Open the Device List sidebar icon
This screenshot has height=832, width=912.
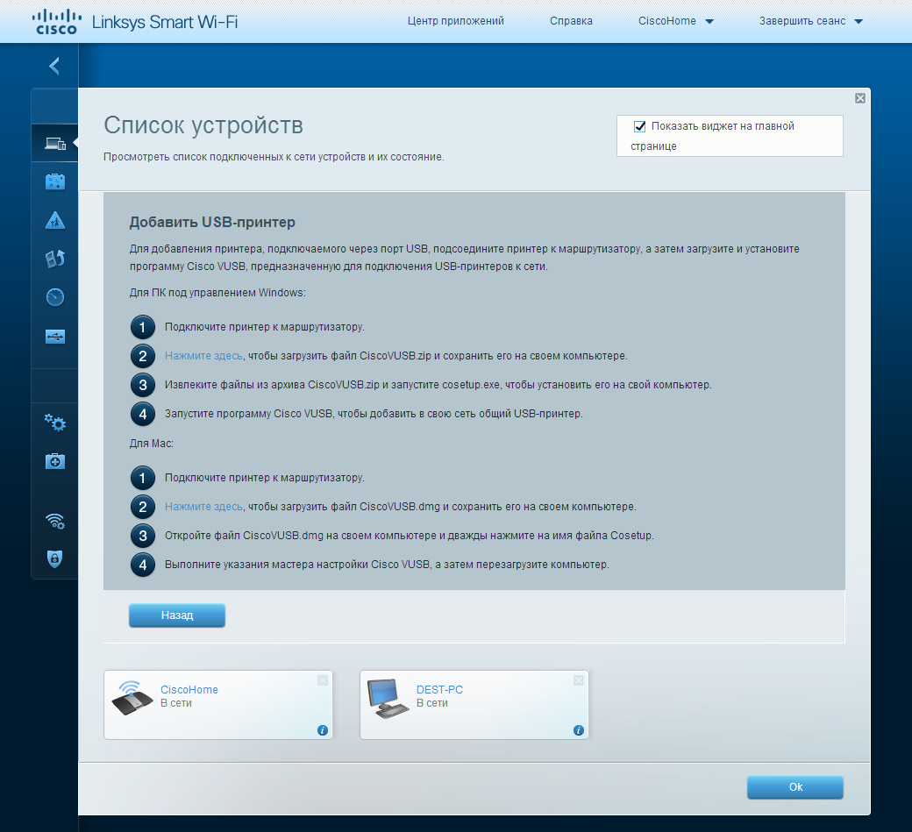tap(55, 143)
